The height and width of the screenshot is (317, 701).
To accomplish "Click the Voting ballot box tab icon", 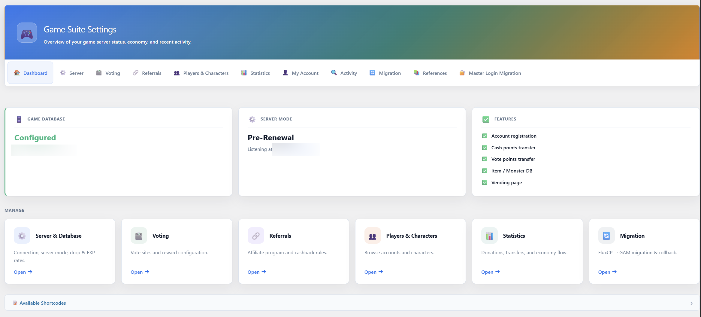I will 99,73.
